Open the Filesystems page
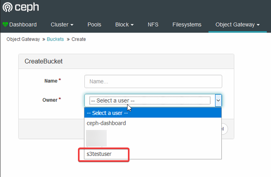The image size is (271, 177). pyautogui.click(x=187, y=24)
